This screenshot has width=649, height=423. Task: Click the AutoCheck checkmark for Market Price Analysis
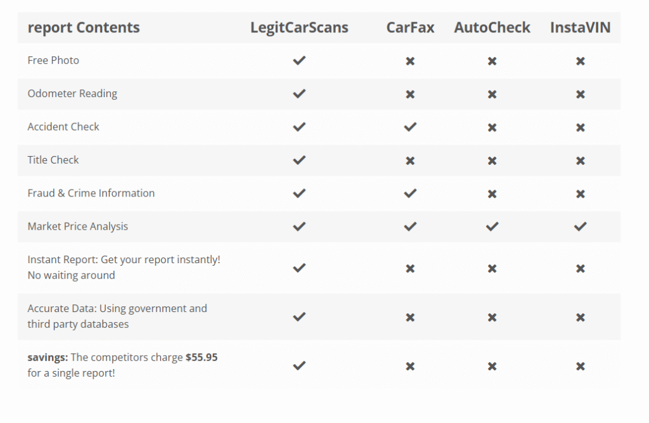click(492, 226)
